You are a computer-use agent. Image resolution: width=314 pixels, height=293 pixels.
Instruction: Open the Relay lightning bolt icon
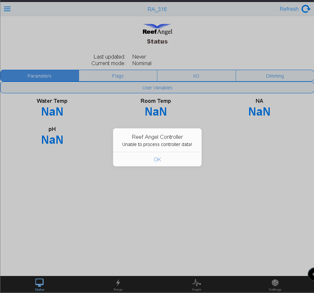coord(118,283)
